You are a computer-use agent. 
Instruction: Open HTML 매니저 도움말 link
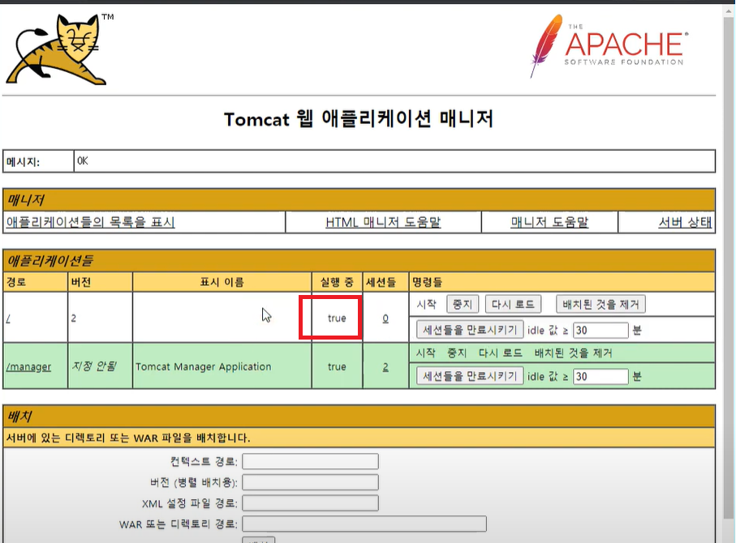click(383, 222)
